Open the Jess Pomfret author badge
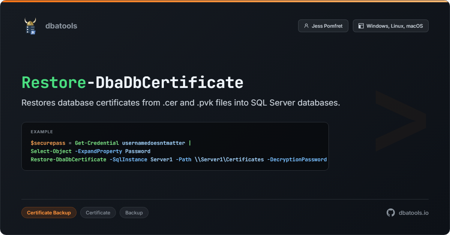The image size is (450, 235). click(323, 26)
